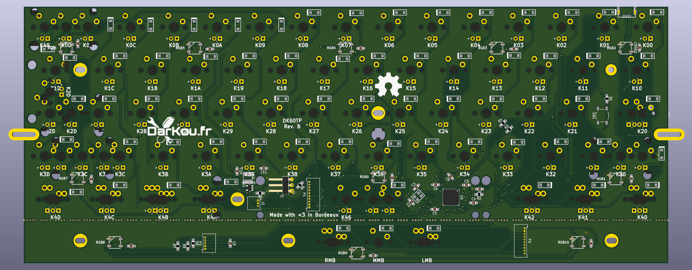
Task: Click the K1B key label
Action: click(x=152, y=88)
